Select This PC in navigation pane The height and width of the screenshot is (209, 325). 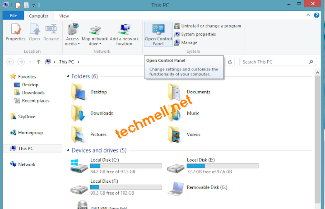pyautogui.click(x=33, y=149)
